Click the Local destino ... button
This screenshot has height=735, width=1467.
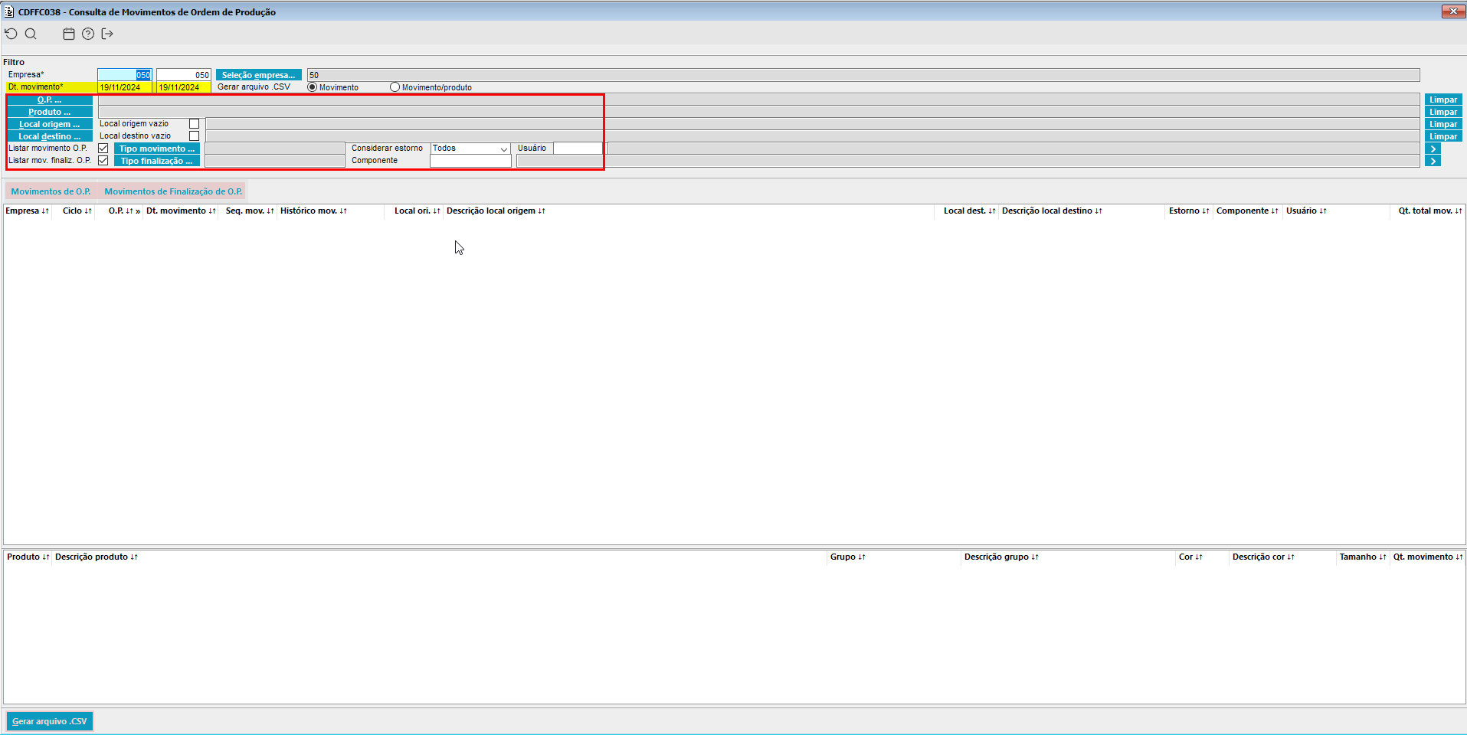[50, 136]
